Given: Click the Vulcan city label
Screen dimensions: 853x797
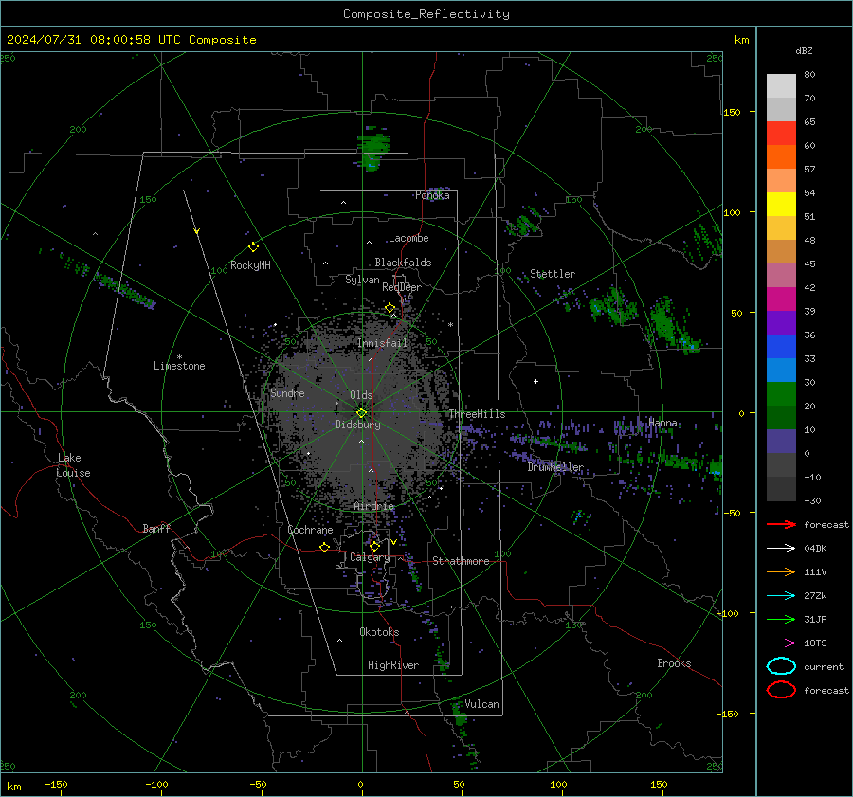Looking at the screenshot, I should [482, 704].
